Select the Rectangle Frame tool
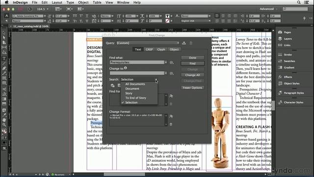The width and height of the screenshot is (314, 177). 4,78
